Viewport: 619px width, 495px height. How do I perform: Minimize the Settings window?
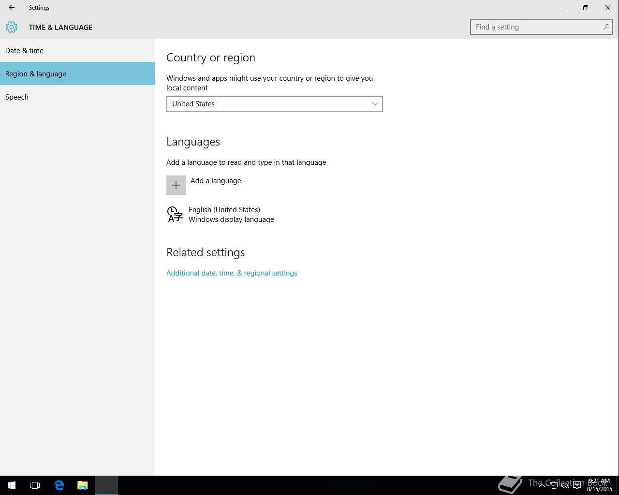click(x=563, y=8)
